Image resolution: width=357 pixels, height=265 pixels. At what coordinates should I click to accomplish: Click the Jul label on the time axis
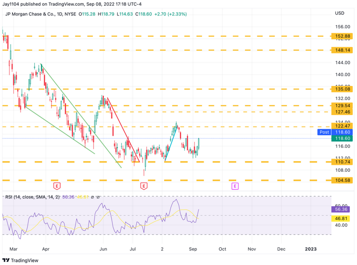click(133, 249)
